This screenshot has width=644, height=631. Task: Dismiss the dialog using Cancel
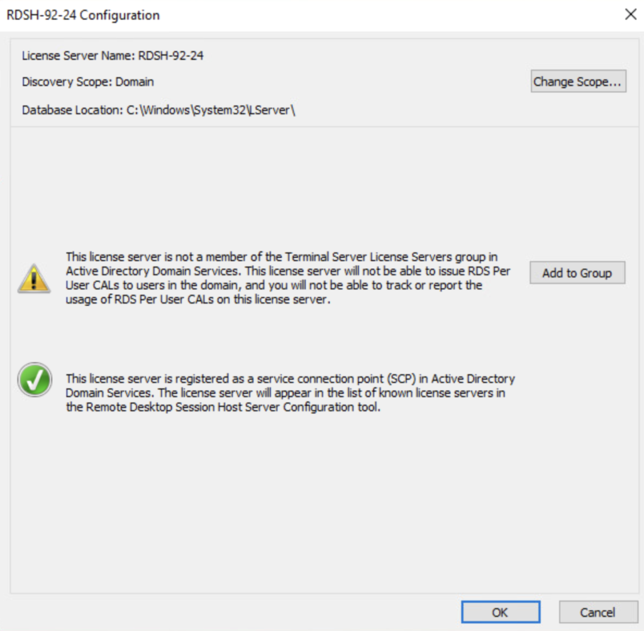point(597,611)
